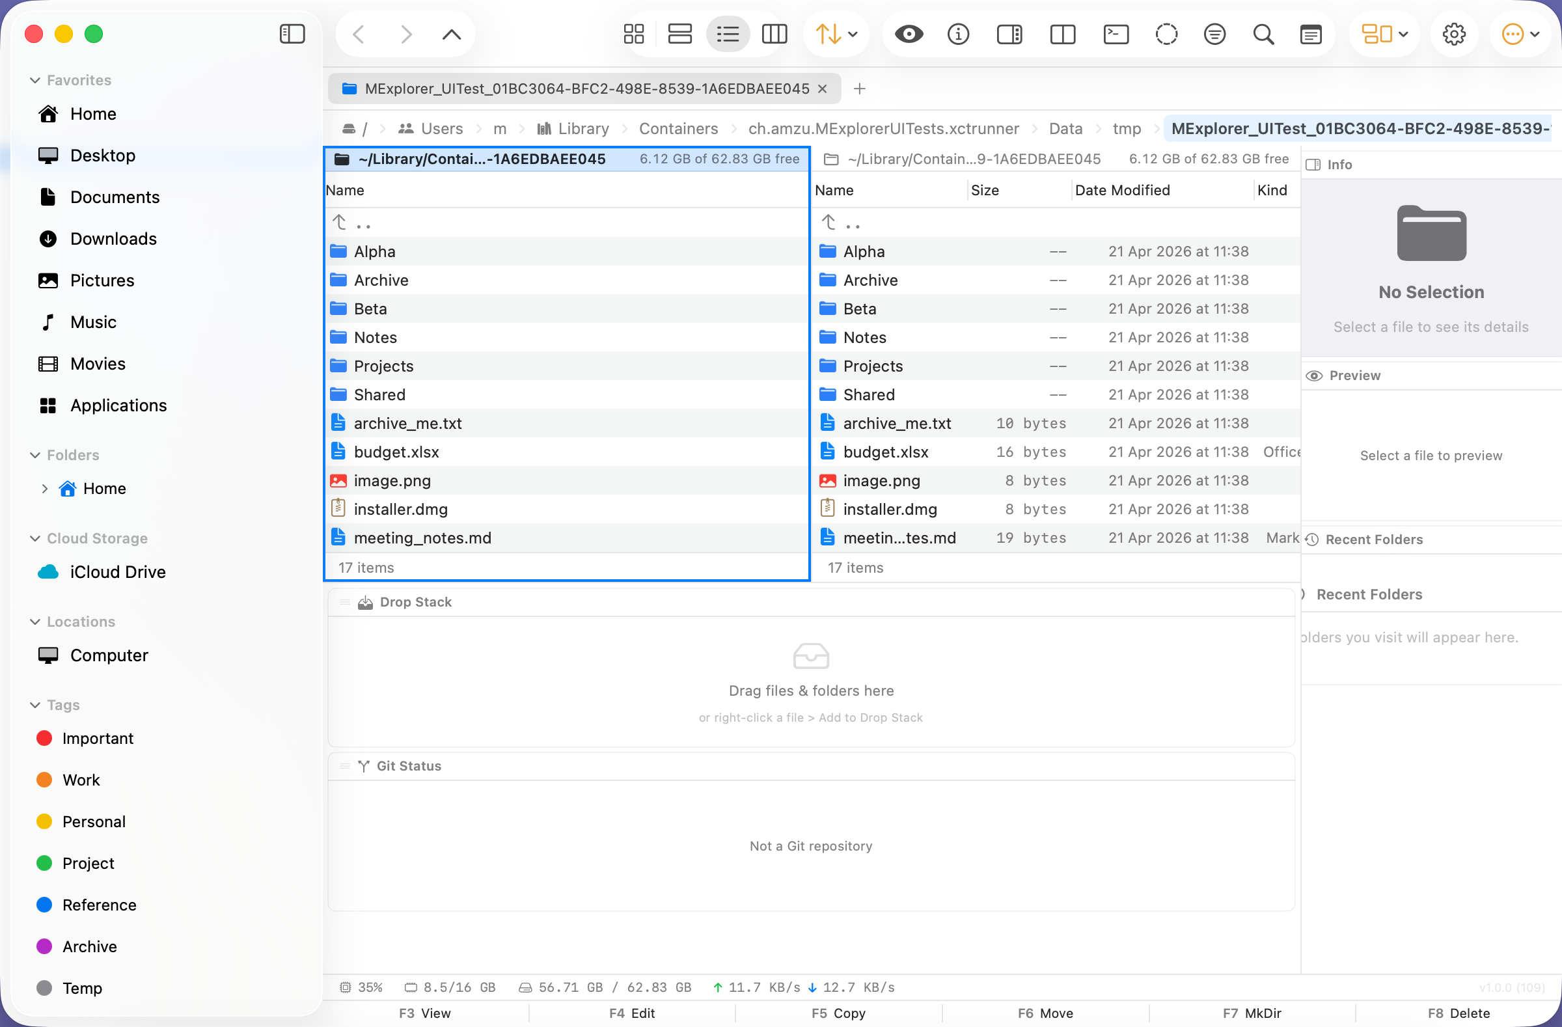Viewport: 1562px width, 1027px height.
Task: Open the orange layout dropdown
Action: [1384, 33]
